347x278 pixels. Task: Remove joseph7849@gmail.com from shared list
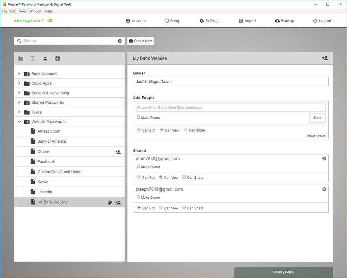pyautogui.click(x=324, y=189)
